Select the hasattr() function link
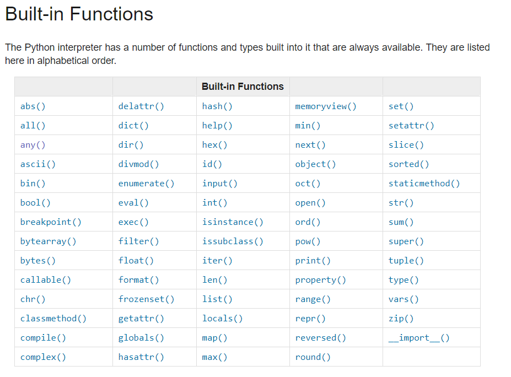This screenshot has height=377, width=511. point(141,357)
